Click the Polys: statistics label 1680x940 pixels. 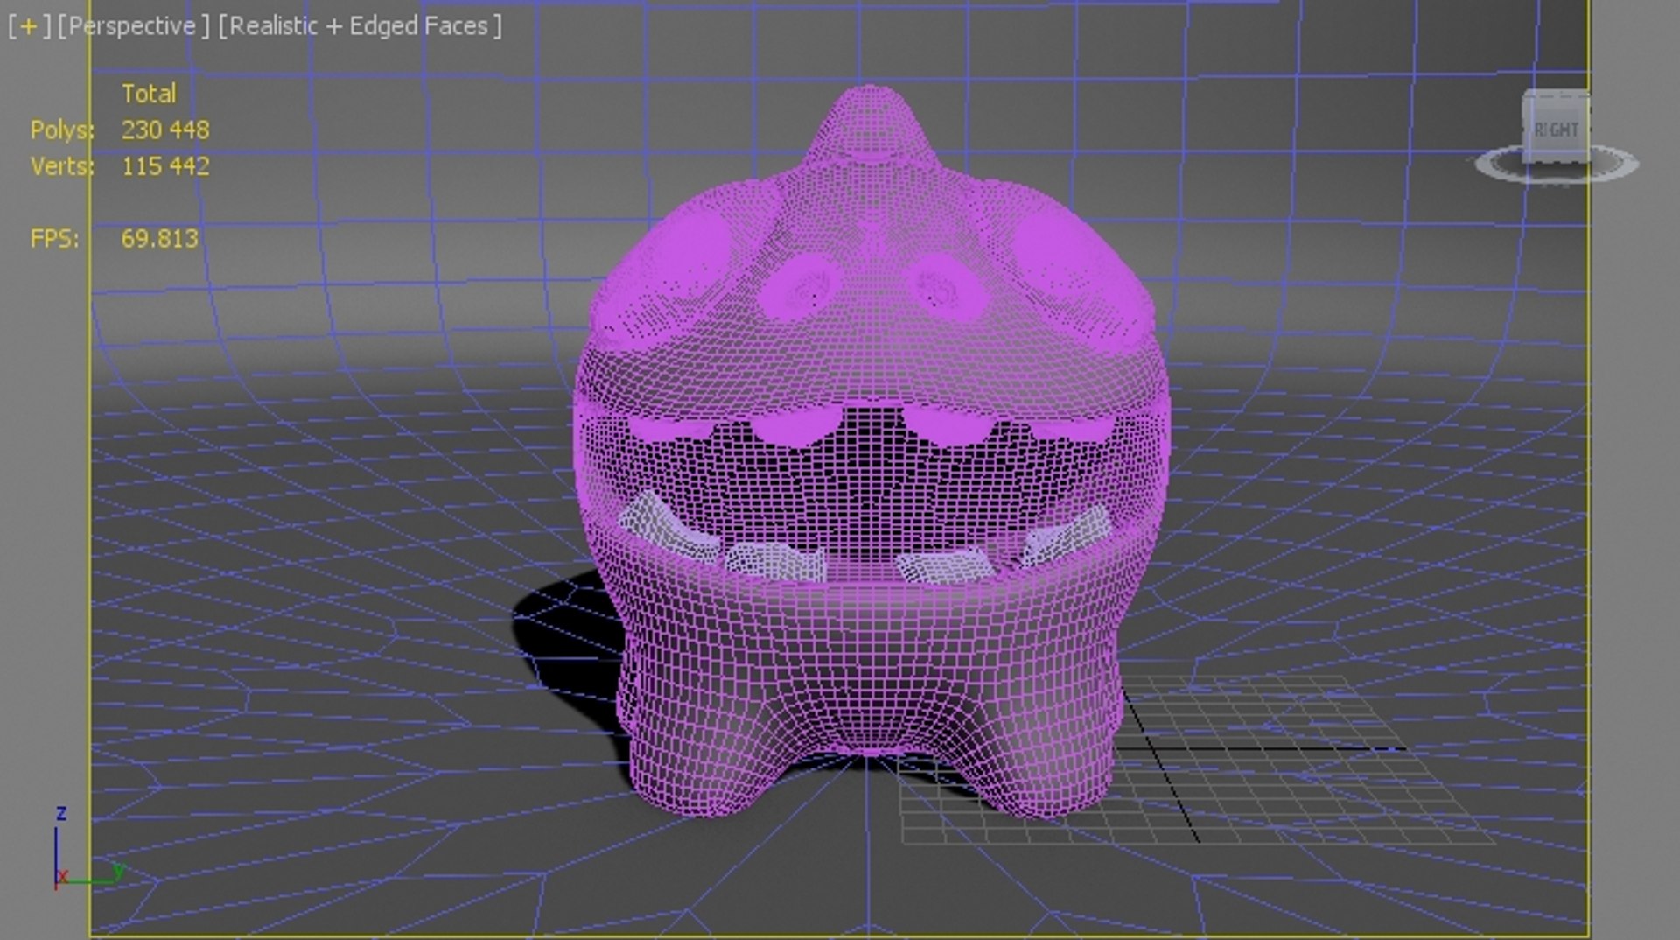62,130
